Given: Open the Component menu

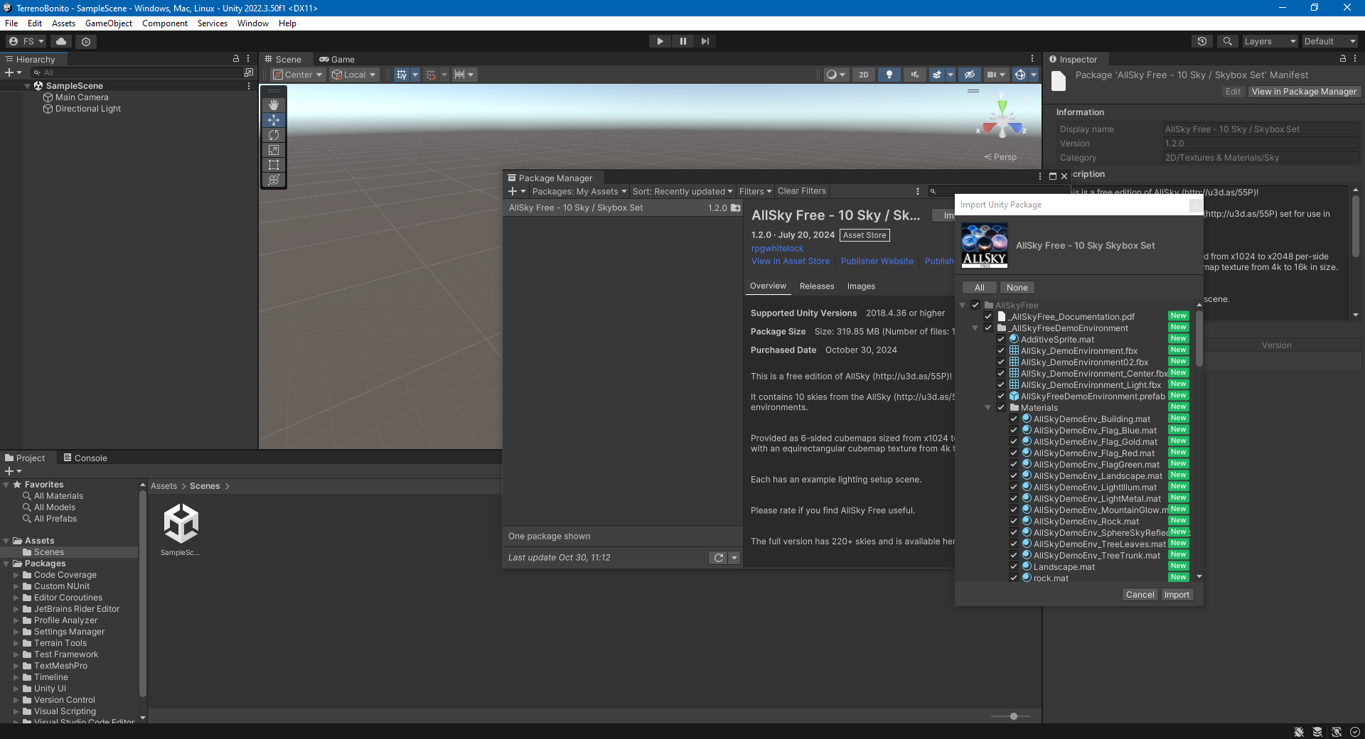Looking at the screenshot, I should point(165,23).
